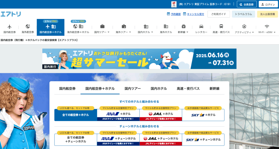Switch to the 高速・夜行バス search tab
The width and height of the screenshot is (279, 149).
(x=188, y=88)
